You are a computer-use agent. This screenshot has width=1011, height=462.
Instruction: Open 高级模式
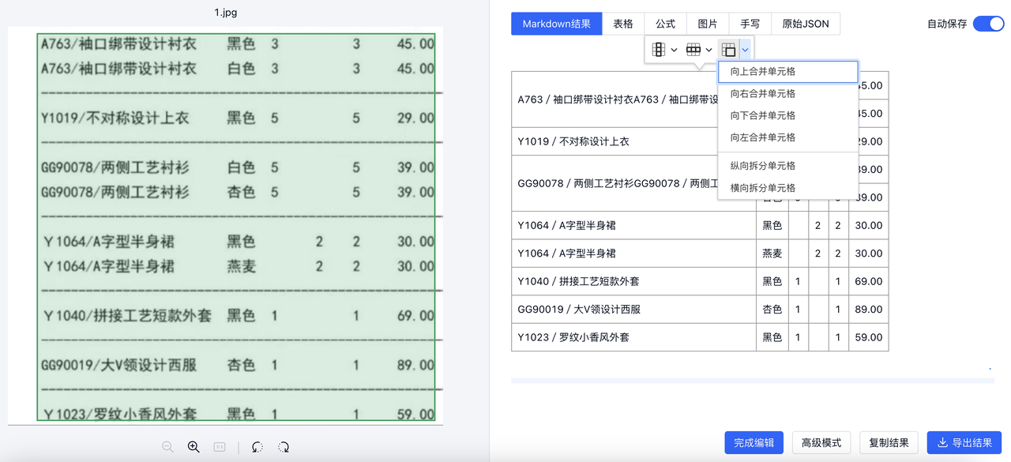point(821,442)
